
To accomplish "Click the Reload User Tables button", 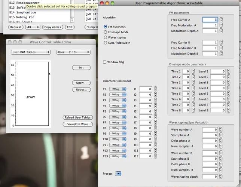I will point(77,117).
